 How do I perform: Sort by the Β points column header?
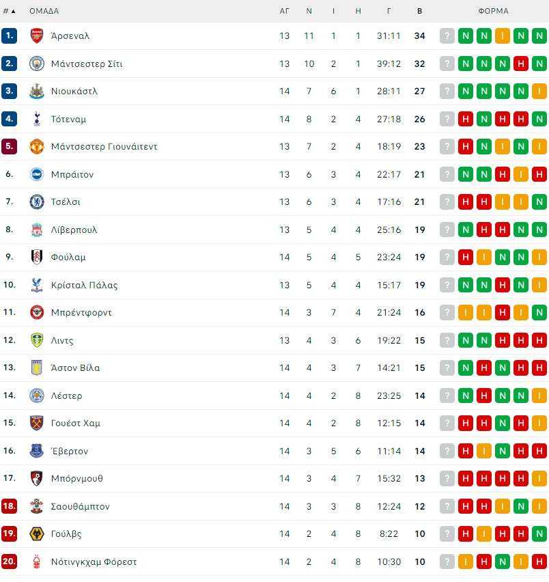(x=419, y=11)
